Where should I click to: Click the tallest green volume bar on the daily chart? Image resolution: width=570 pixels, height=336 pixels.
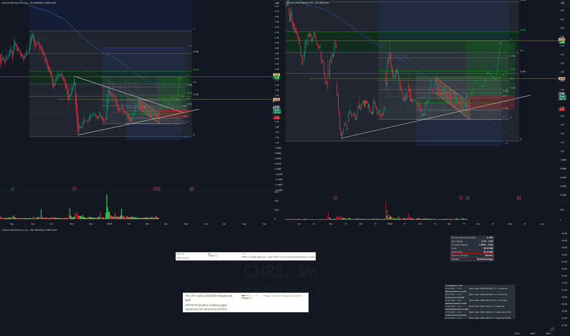coord(107,206)
